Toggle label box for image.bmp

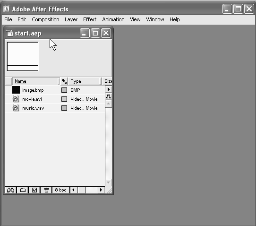coord(64,90)
